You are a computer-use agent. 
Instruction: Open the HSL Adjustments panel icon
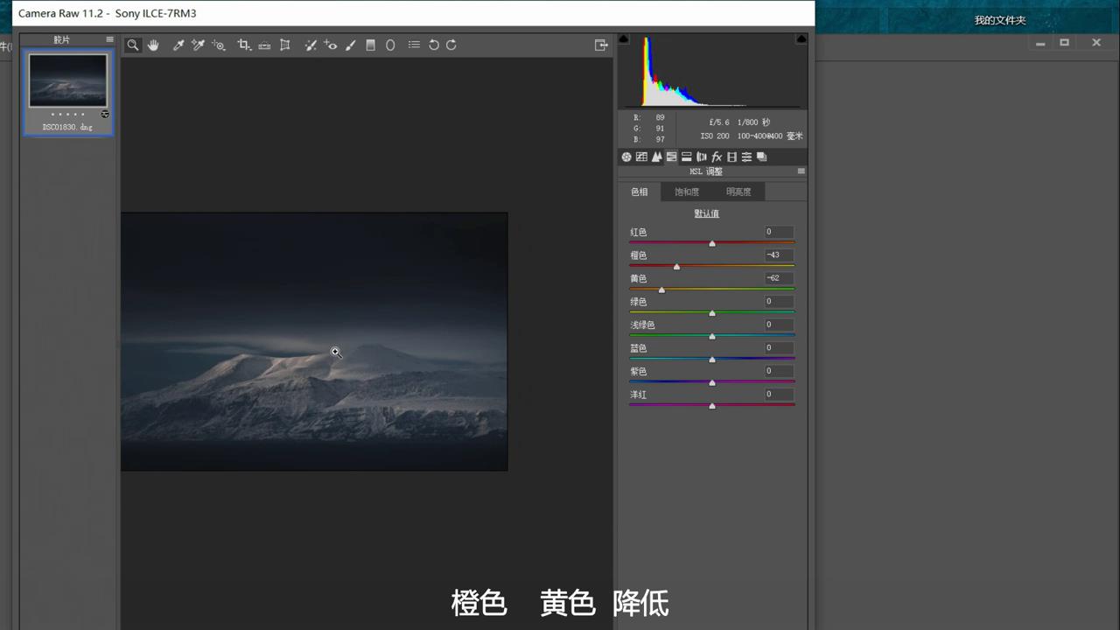(671, 157)
